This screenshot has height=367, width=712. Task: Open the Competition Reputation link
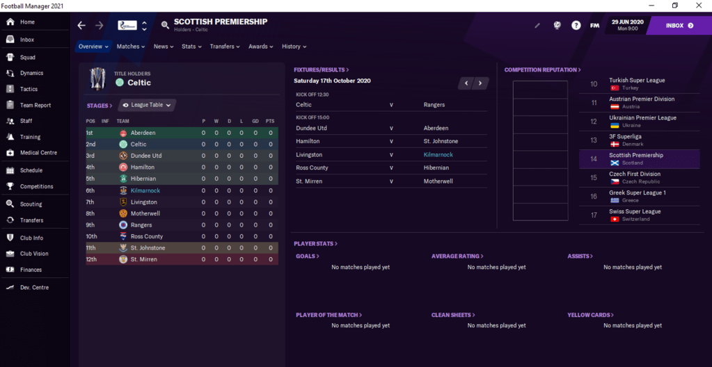542,70
